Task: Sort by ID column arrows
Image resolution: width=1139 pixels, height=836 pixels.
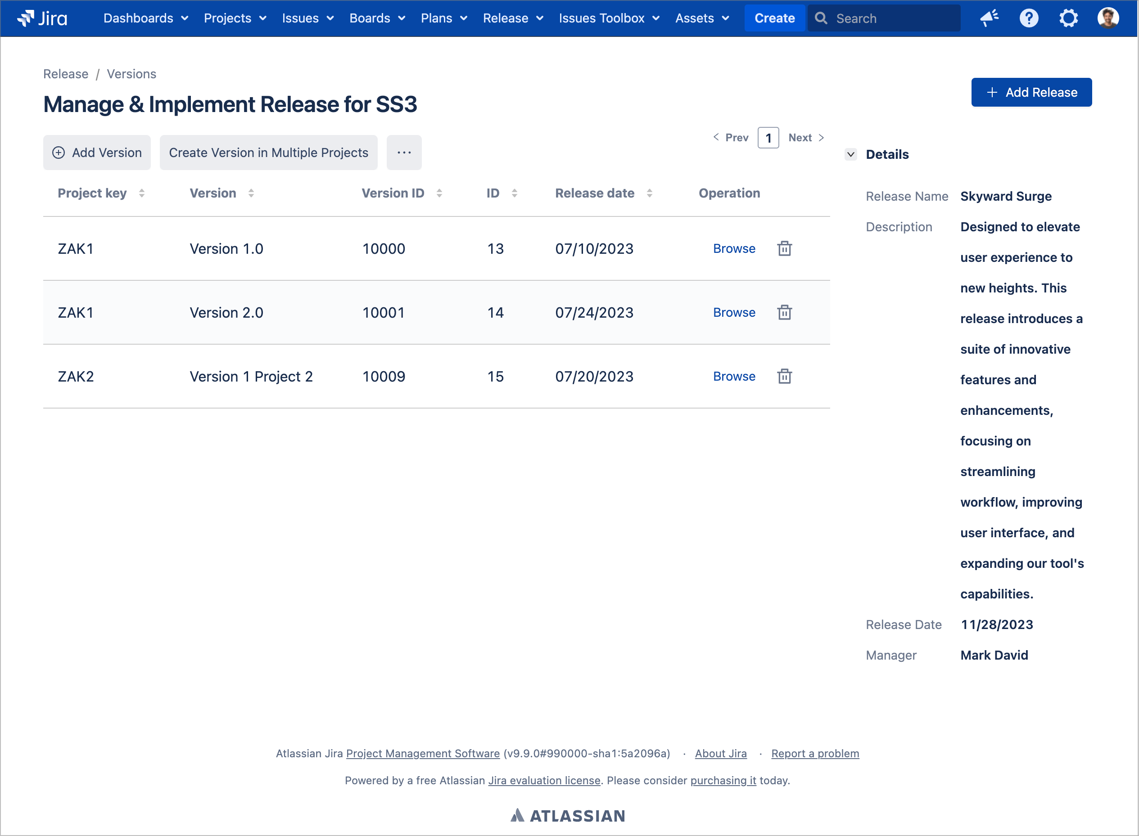Action: click(x=514, y=193)
